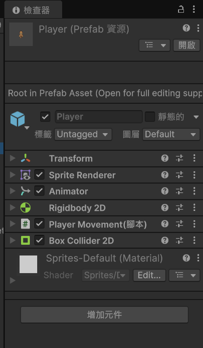Click Player Movement script icon
Screen dimensions: 203x348
pyautogui.click(x=25, y=224)
